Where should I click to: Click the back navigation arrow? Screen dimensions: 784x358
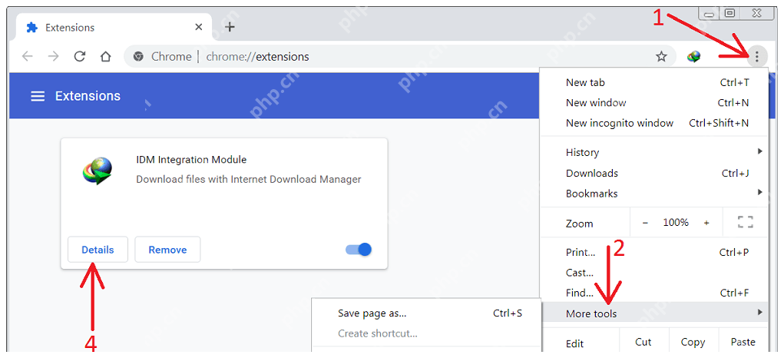pyautogui.click(x=27, y=57)
